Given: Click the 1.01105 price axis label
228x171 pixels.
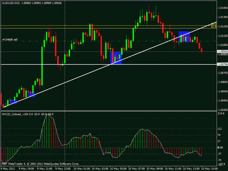Looking at the screenshot, I should click(223, 36).
